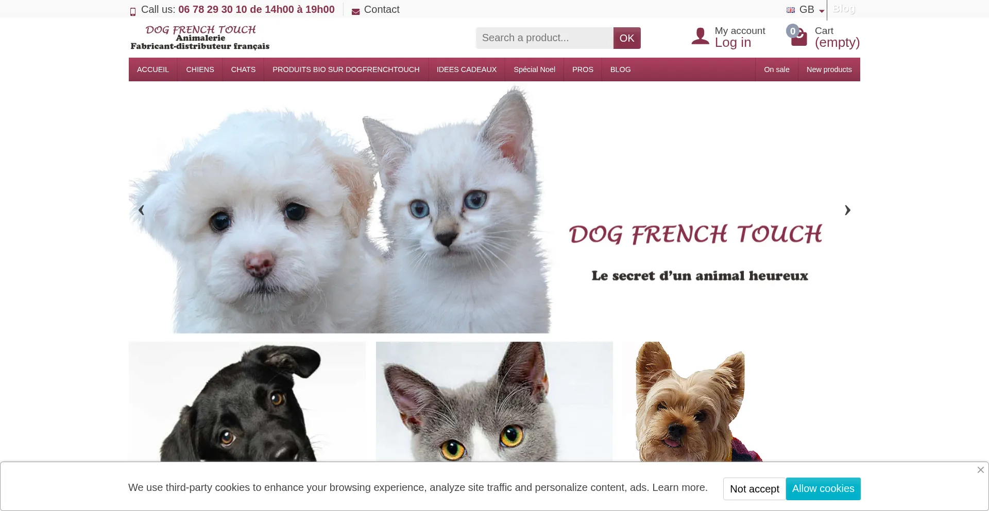The height and width of the screenshot is (511, 989).
Task: Advance slider with right arrow
Action: click(x=847, y=210)
